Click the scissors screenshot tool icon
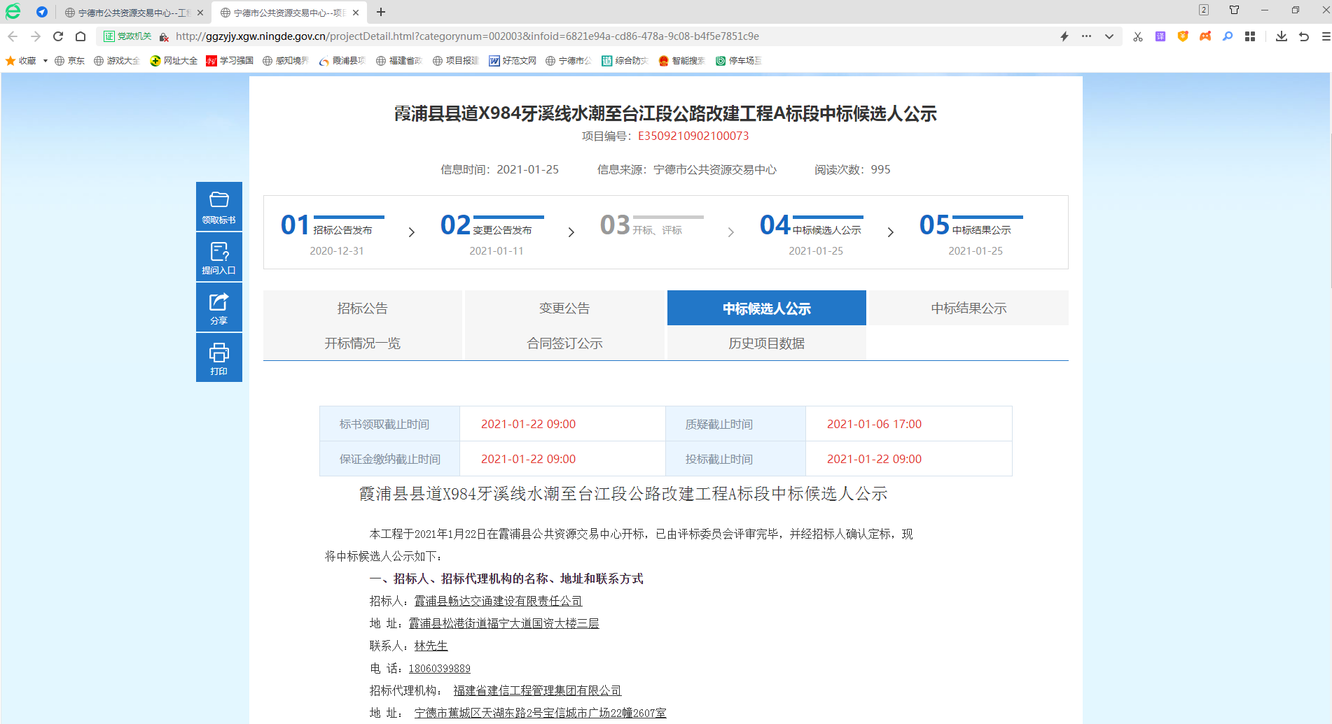1332x724 pixels. pos(1137,36)
